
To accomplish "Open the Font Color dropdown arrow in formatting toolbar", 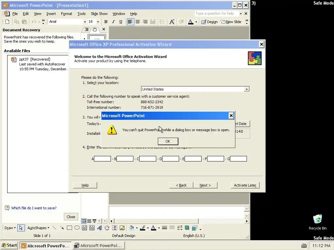I will (x=196, y=22).
